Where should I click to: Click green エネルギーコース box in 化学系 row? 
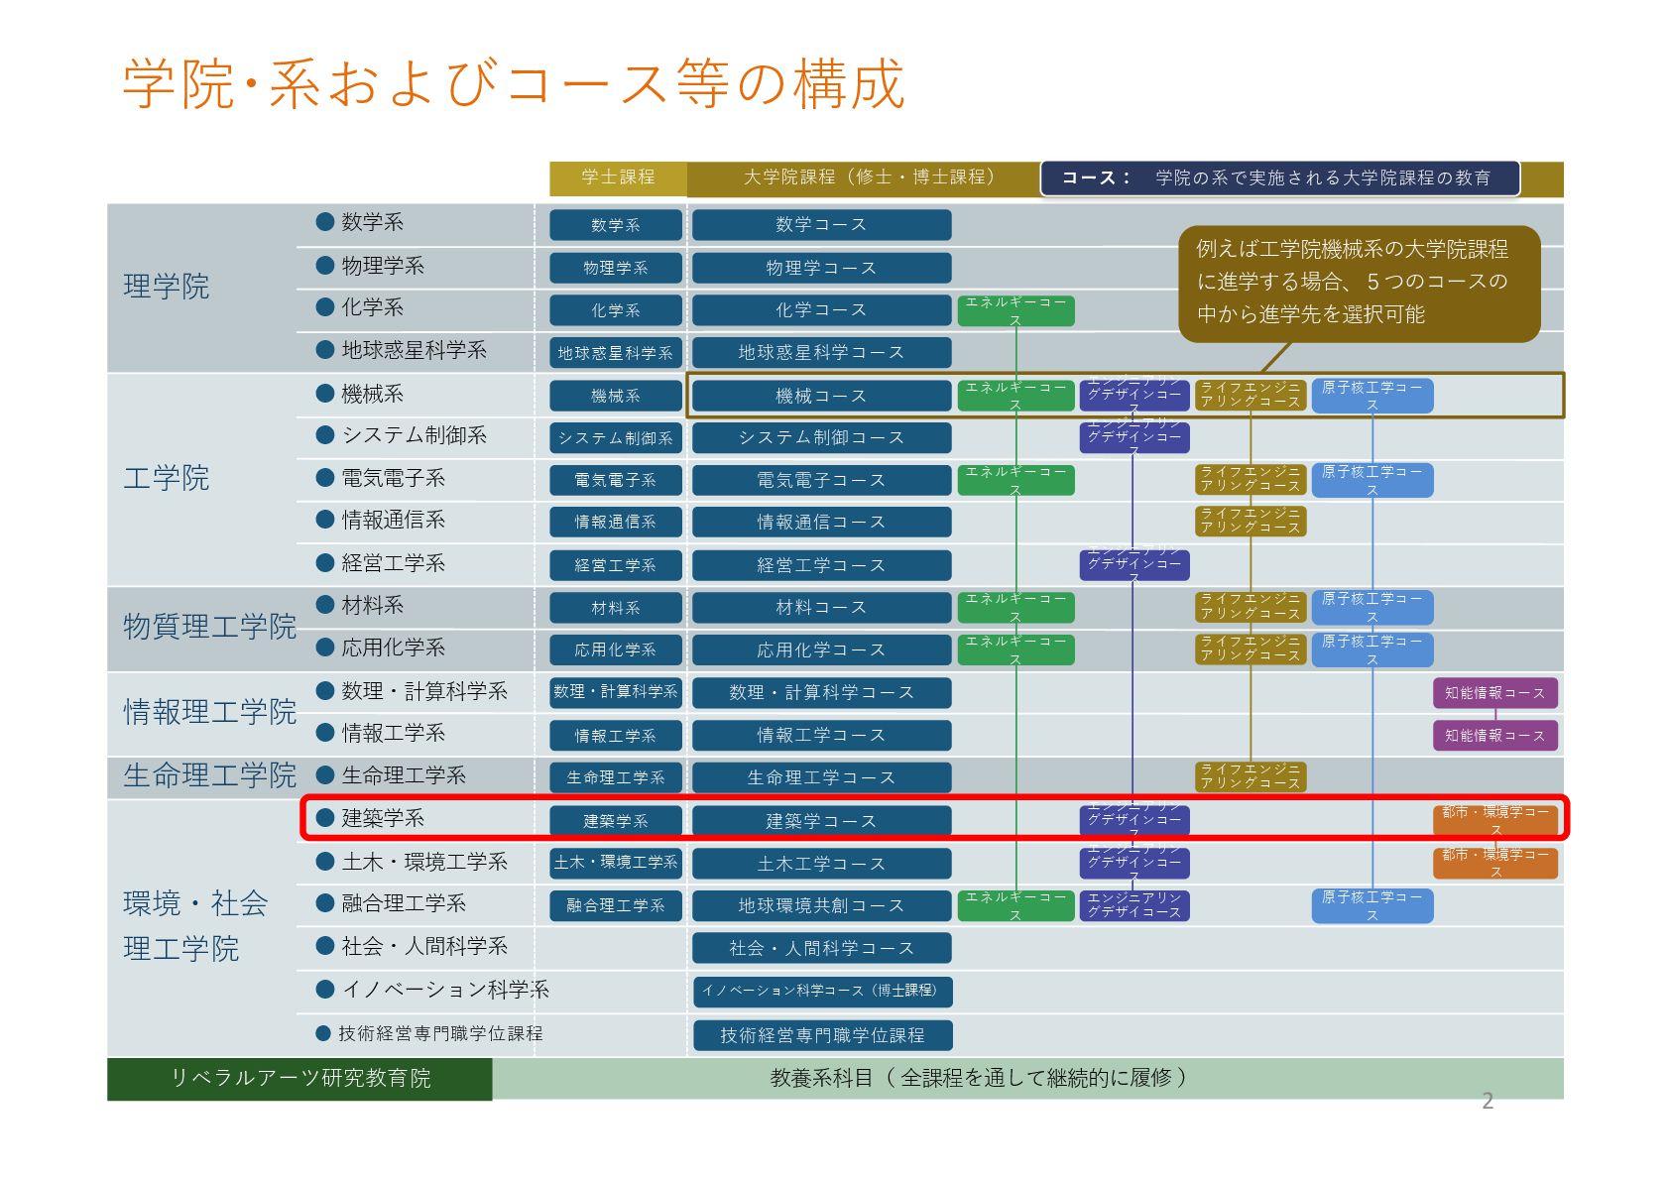click(1015, 310)
